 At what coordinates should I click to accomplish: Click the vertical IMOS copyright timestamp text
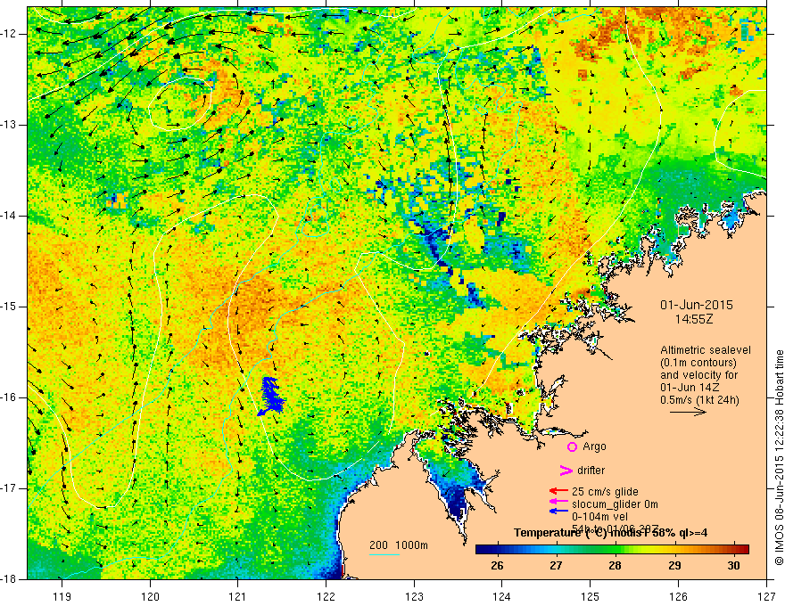[779, 457]
